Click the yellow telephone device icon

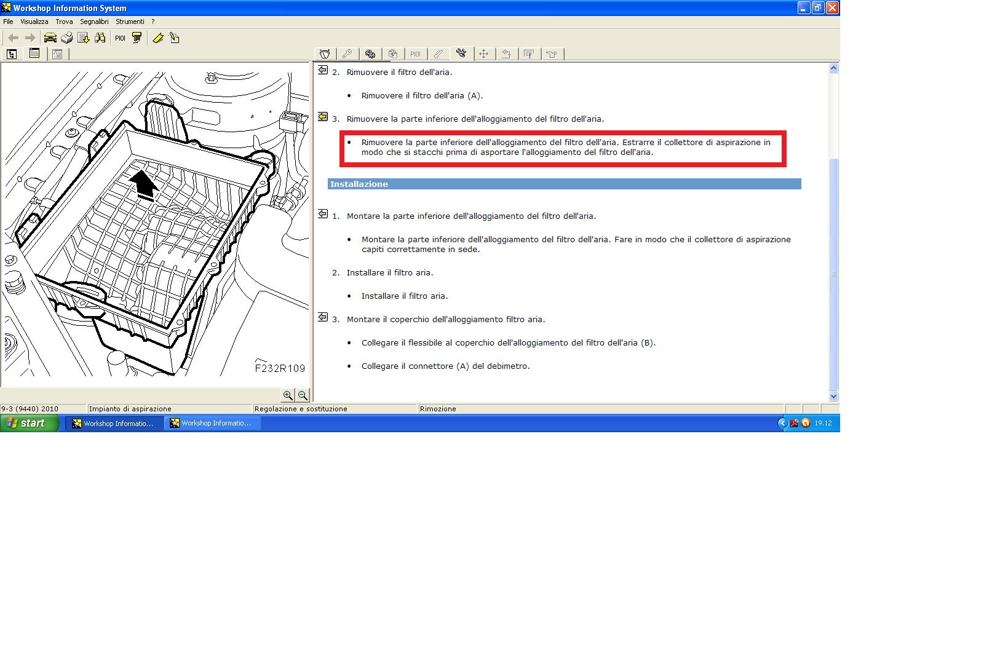tap(137, 38)
